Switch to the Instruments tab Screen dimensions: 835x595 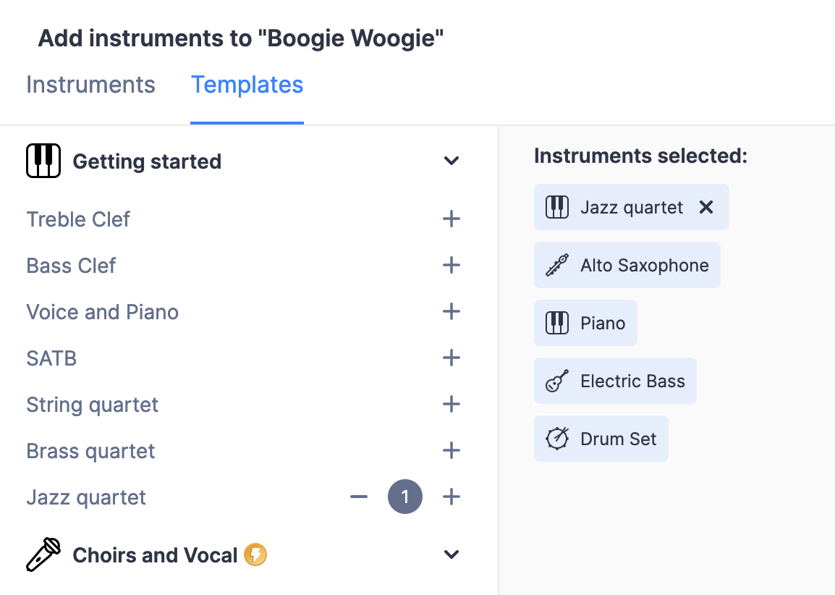[90, 85]
